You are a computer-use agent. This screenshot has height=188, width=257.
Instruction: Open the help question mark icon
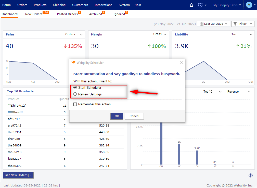(250, 175)
